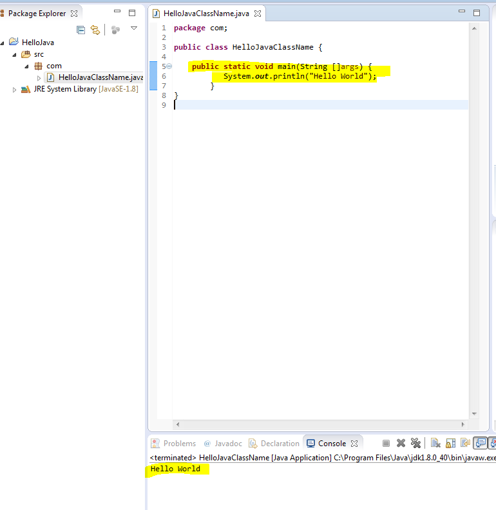
Task: Click the HelloJava project folder icon
Action: point(14,42)
